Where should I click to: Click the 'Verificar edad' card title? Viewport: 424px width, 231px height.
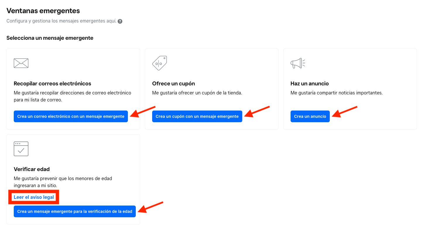(32, 169)
